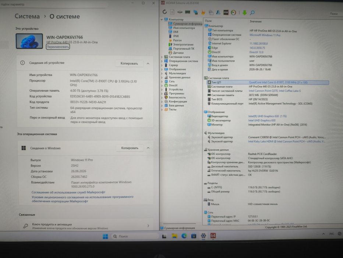Select the Сеть tree node
Screen dimensions: 343x258
click(x=170, y=81)
